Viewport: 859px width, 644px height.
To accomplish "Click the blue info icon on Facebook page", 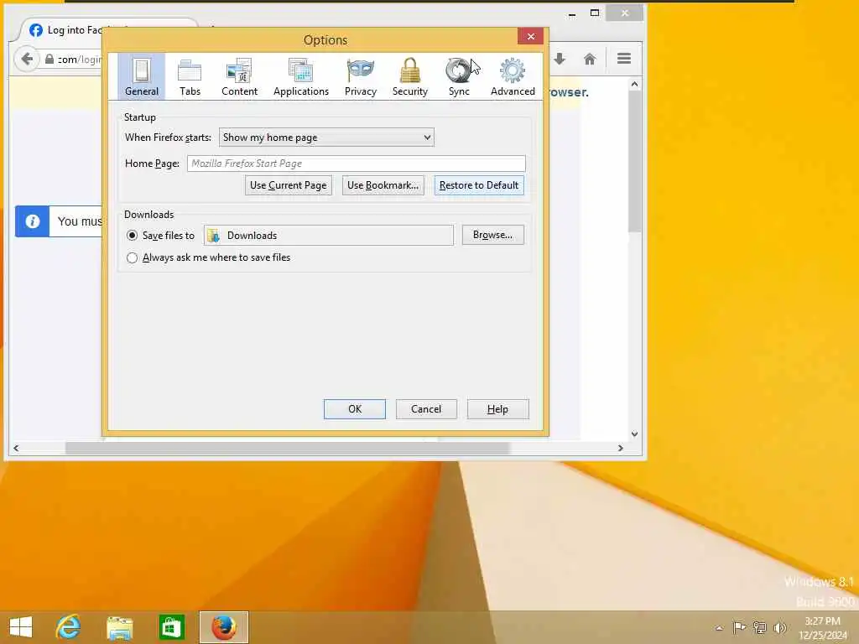I will click(33, 221).
